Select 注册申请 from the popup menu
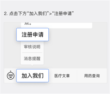Image resolution: width=110 pixels, height=94 pixels. 33,35
